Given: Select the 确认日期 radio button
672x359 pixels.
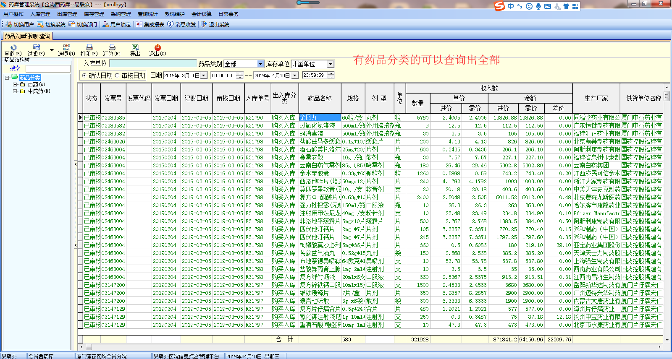Looking at the screenshot, I should (x=84, y=75).
